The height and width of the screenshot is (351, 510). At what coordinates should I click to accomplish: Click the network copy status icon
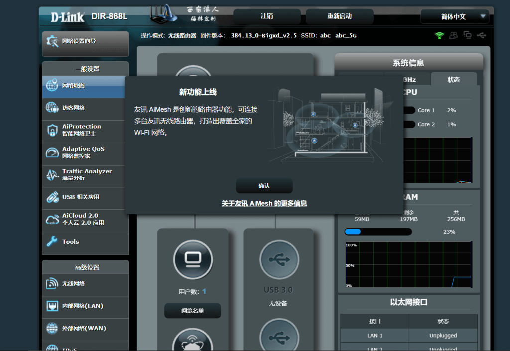point(467,35)
